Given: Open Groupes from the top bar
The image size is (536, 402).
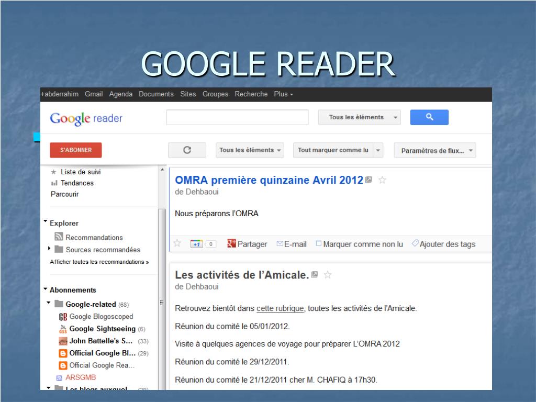Looking at the screenshot, I should coord(215,94).
